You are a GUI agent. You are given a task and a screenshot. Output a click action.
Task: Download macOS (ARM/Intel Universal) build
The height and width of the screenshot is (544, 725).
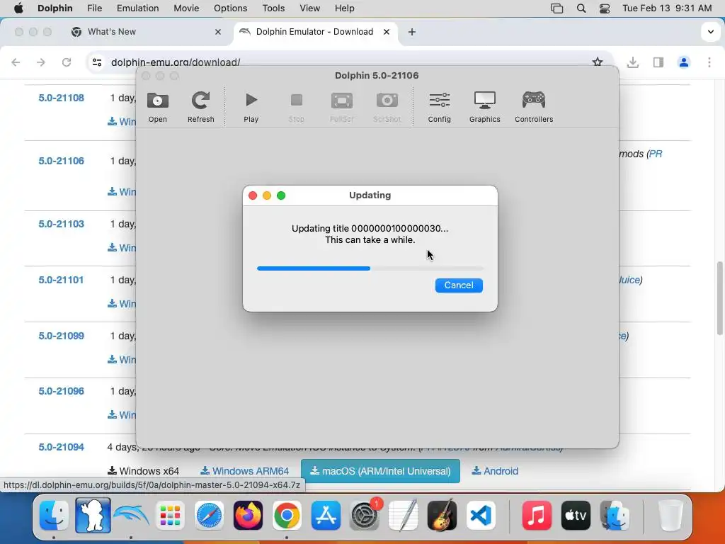click(380, 471)
